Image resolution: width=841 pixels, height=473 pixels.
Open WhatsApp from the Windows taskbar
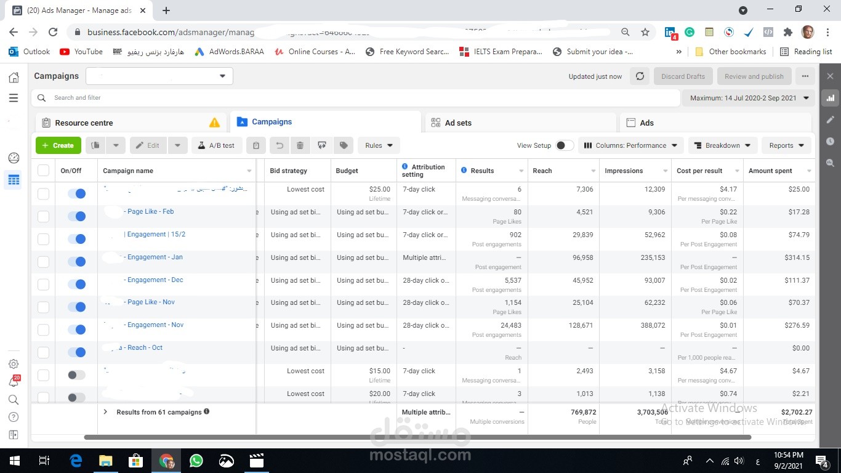click(x=196, y=460)
